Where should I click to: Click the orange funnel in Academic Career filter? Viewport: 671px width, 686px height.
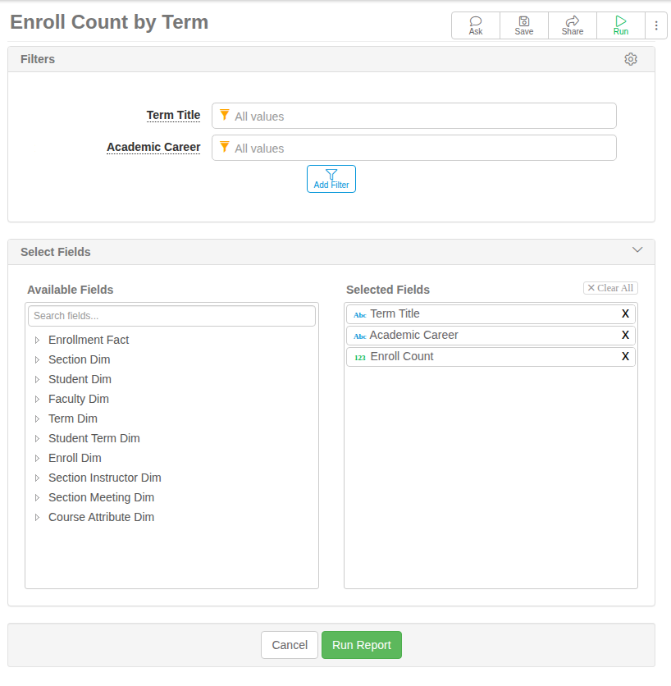point(225,147)
